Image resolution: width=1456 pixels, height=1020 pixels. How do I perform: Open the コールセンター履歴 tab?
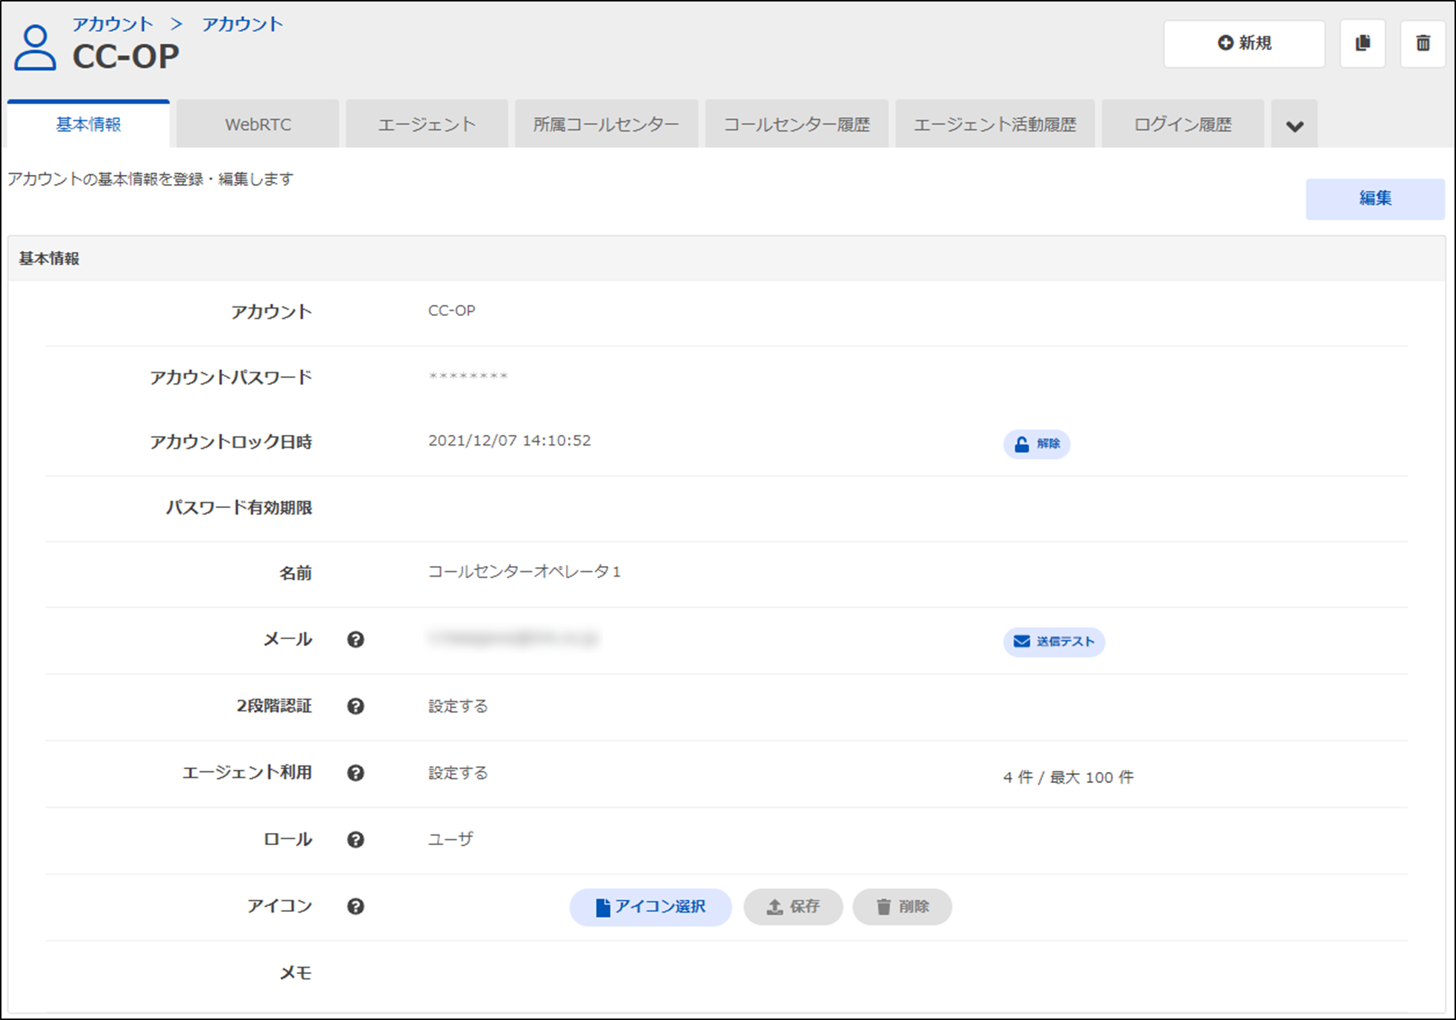tap(797, 124)
